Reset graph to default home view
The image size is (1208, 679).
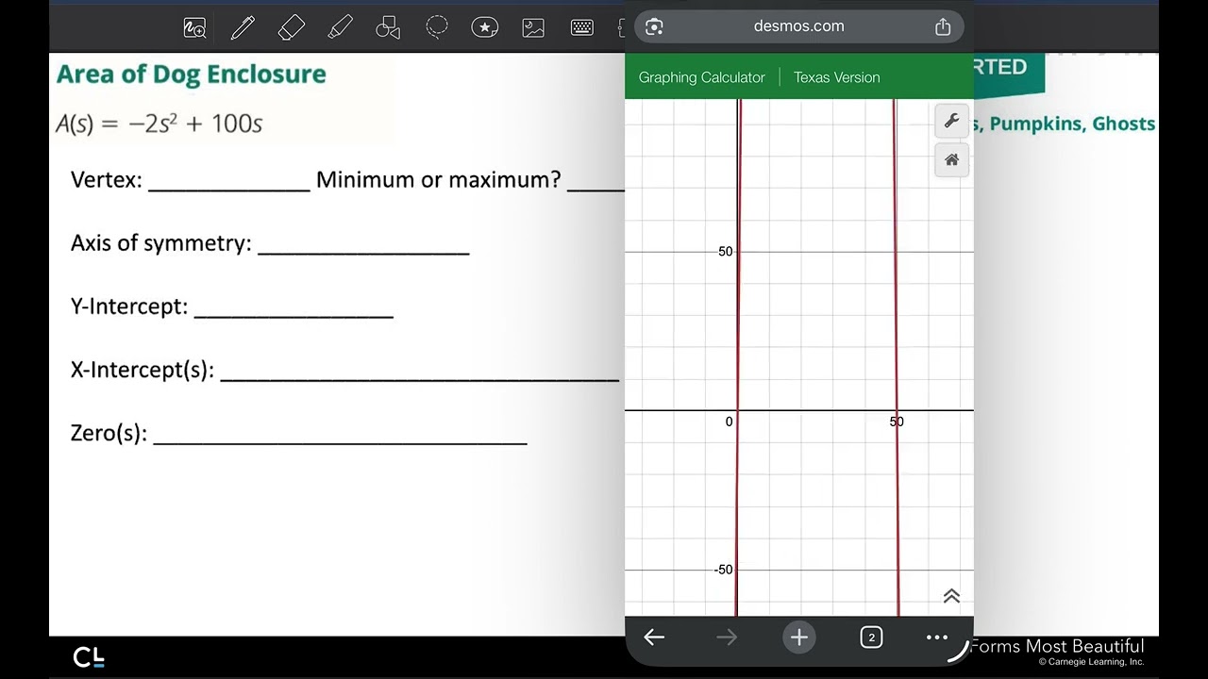tap(951, 159)
